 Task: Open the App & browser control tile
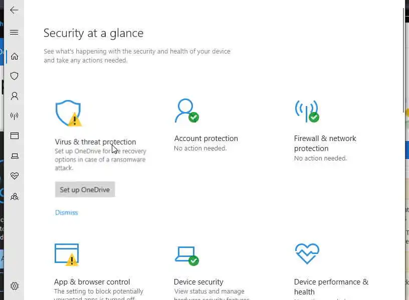(92, 282)
